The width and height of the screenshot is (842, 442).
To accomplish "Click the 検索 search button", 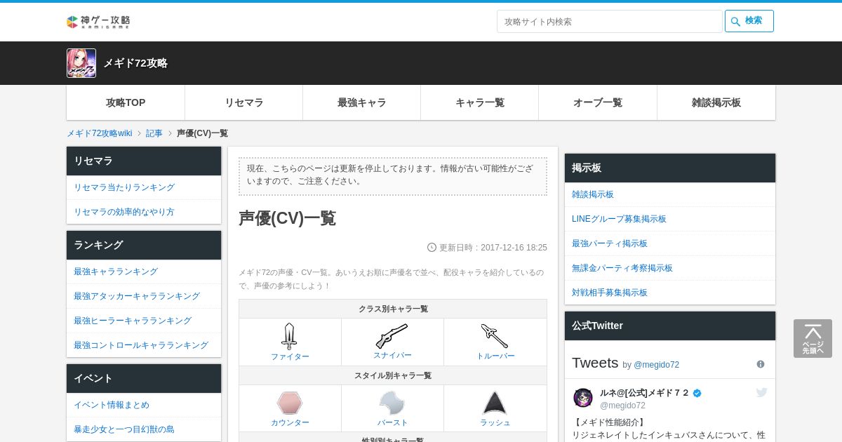I will point(749,21).
